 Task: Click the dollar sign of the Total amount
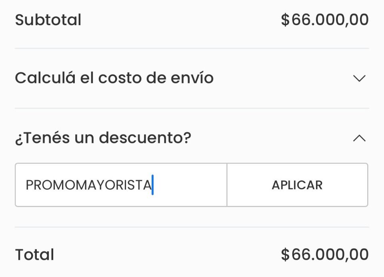click(x=285, y=255)
